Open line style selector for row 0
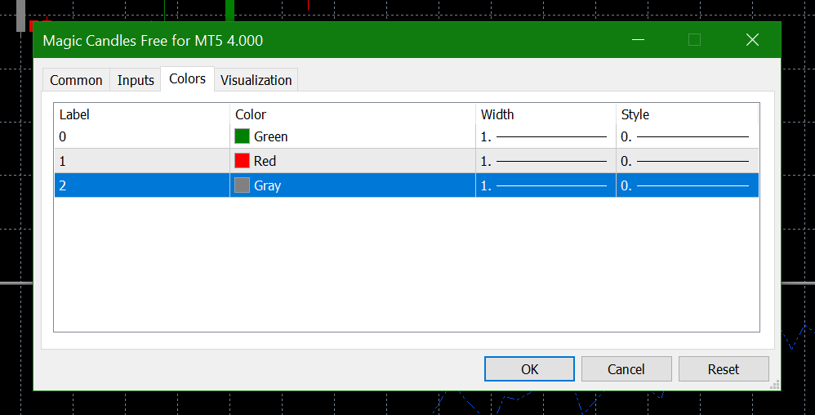The height and width of the screenshot is (415, 815). 688,136
